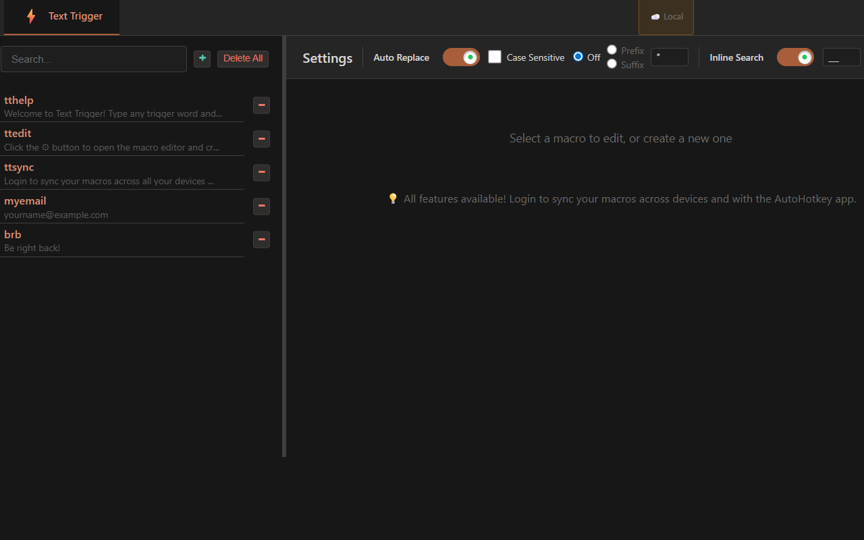Click 'Select a macro to edit' message
This screenshot has height=540, width=864.
coord(620,138)
